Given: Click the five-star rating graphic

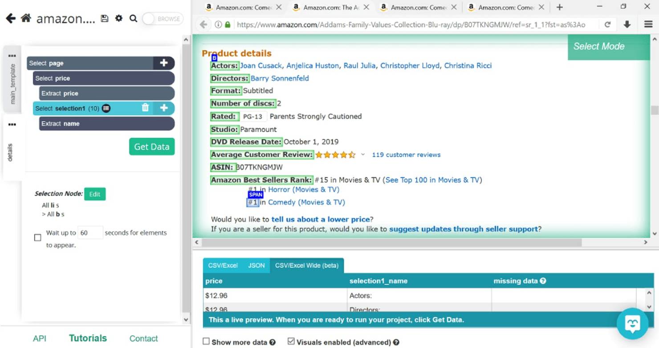Looking at the screenshot, I should coord(335,155).
